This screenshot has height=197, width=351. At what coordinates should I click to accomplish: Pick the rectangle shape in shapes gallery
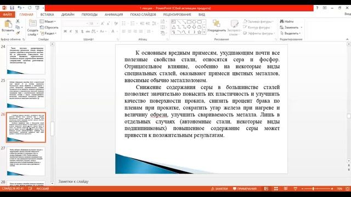(x=189, y=22)
